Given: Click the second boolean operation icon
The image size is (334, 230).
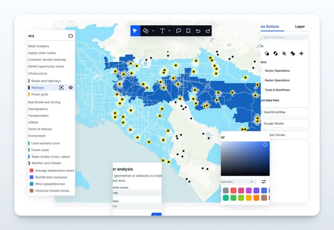Looking at the screenshot, I should click(275, 53).
